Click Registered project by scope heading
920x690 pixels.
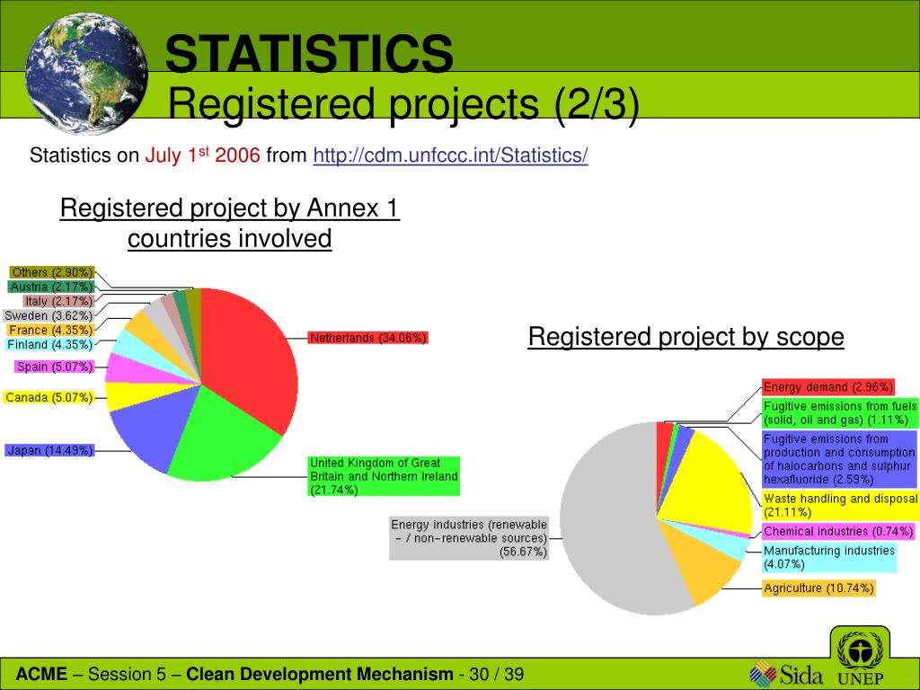[x=686, y=337]
